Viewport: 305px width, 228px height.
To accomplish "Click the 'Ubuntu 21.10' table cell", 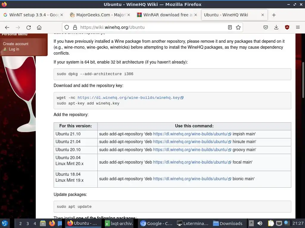I will click(75, 134).
